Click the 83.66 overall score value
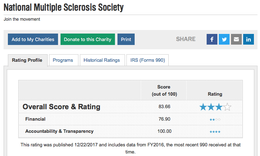 point(164,107)
